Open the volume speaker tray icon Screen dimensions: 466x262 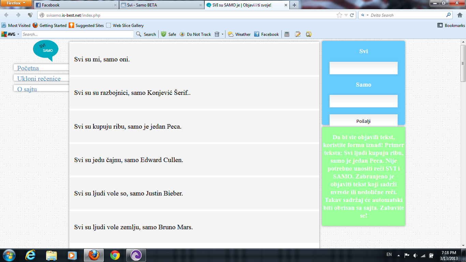(415, 255)
